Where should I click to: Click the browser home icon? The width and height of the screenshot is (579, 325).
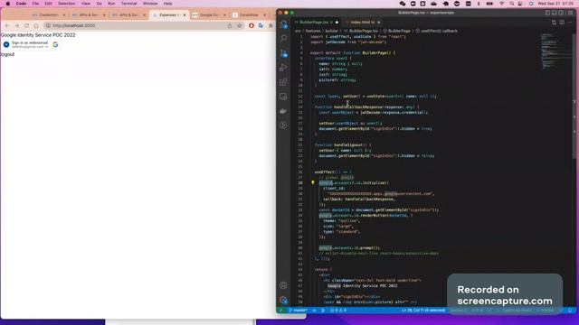coord(36,25)
